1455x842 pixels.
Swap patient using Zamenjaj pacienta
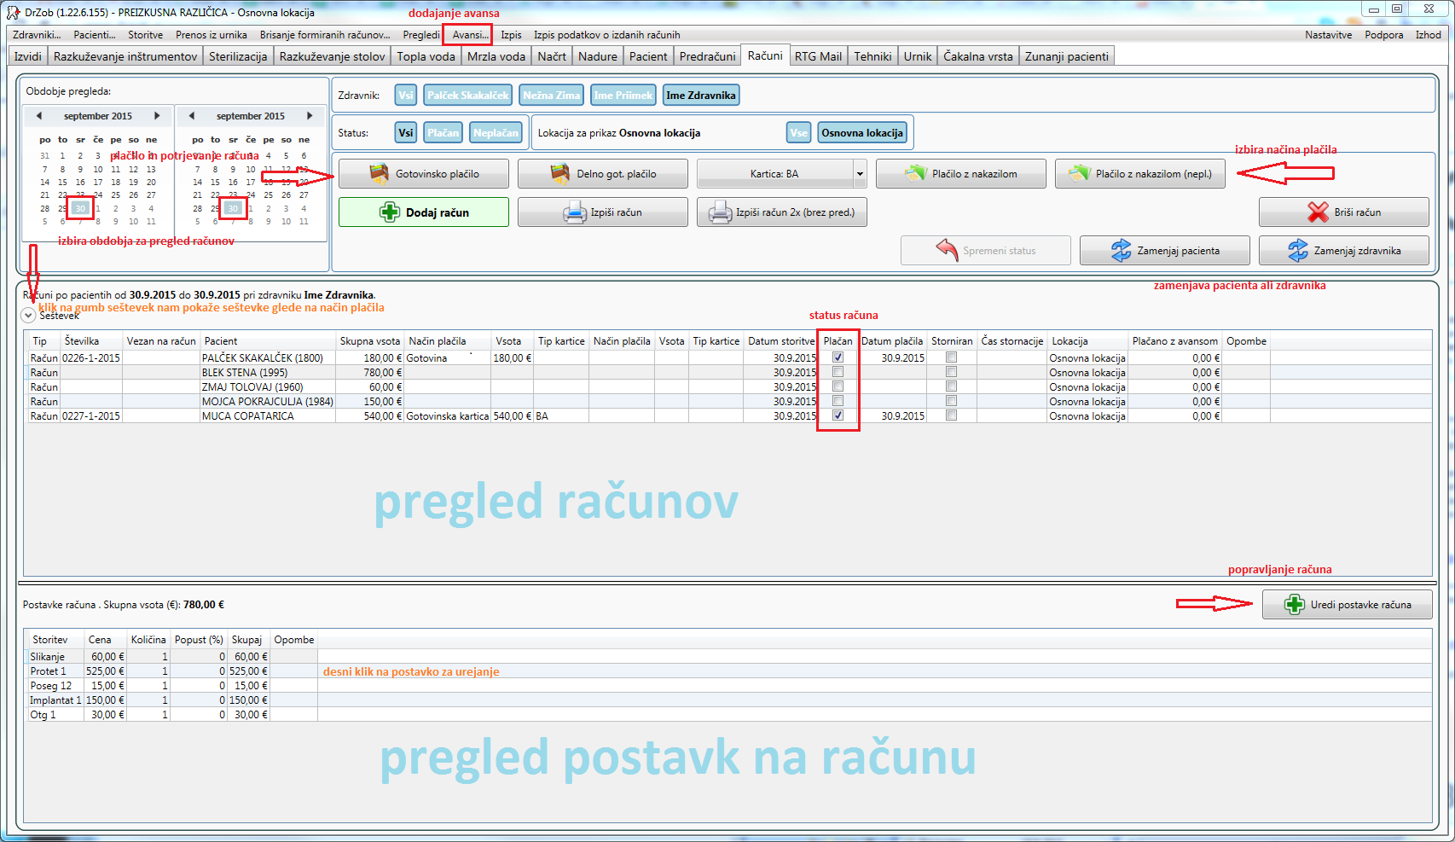click(x=1164, y=250)
